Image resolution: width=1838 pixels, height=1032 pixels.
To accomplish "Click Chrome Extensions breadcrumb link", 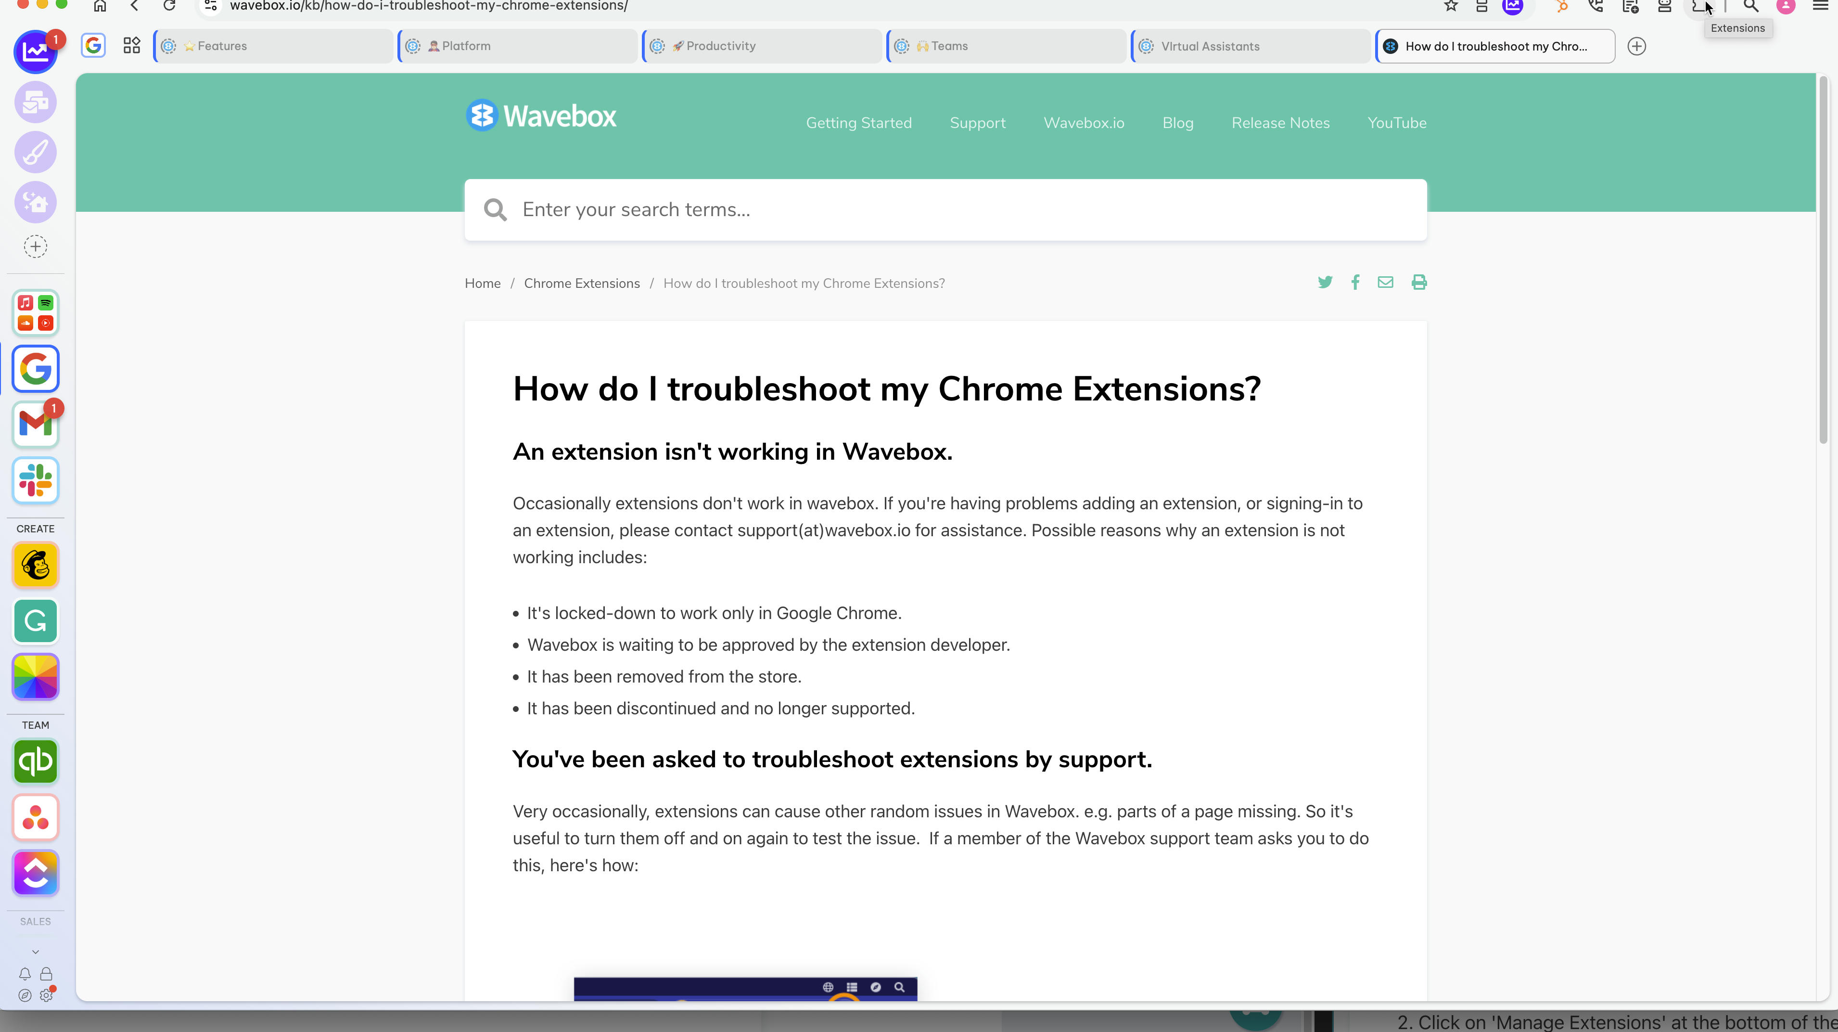I will pyautogui.click(x=582, y=284).
